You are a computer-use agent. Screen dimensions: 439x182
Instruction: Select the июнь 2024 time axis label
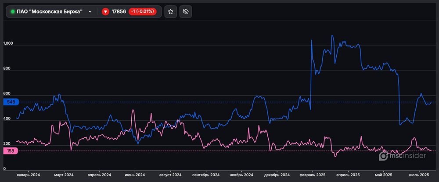pyautogui.click(x=135, y=175)
